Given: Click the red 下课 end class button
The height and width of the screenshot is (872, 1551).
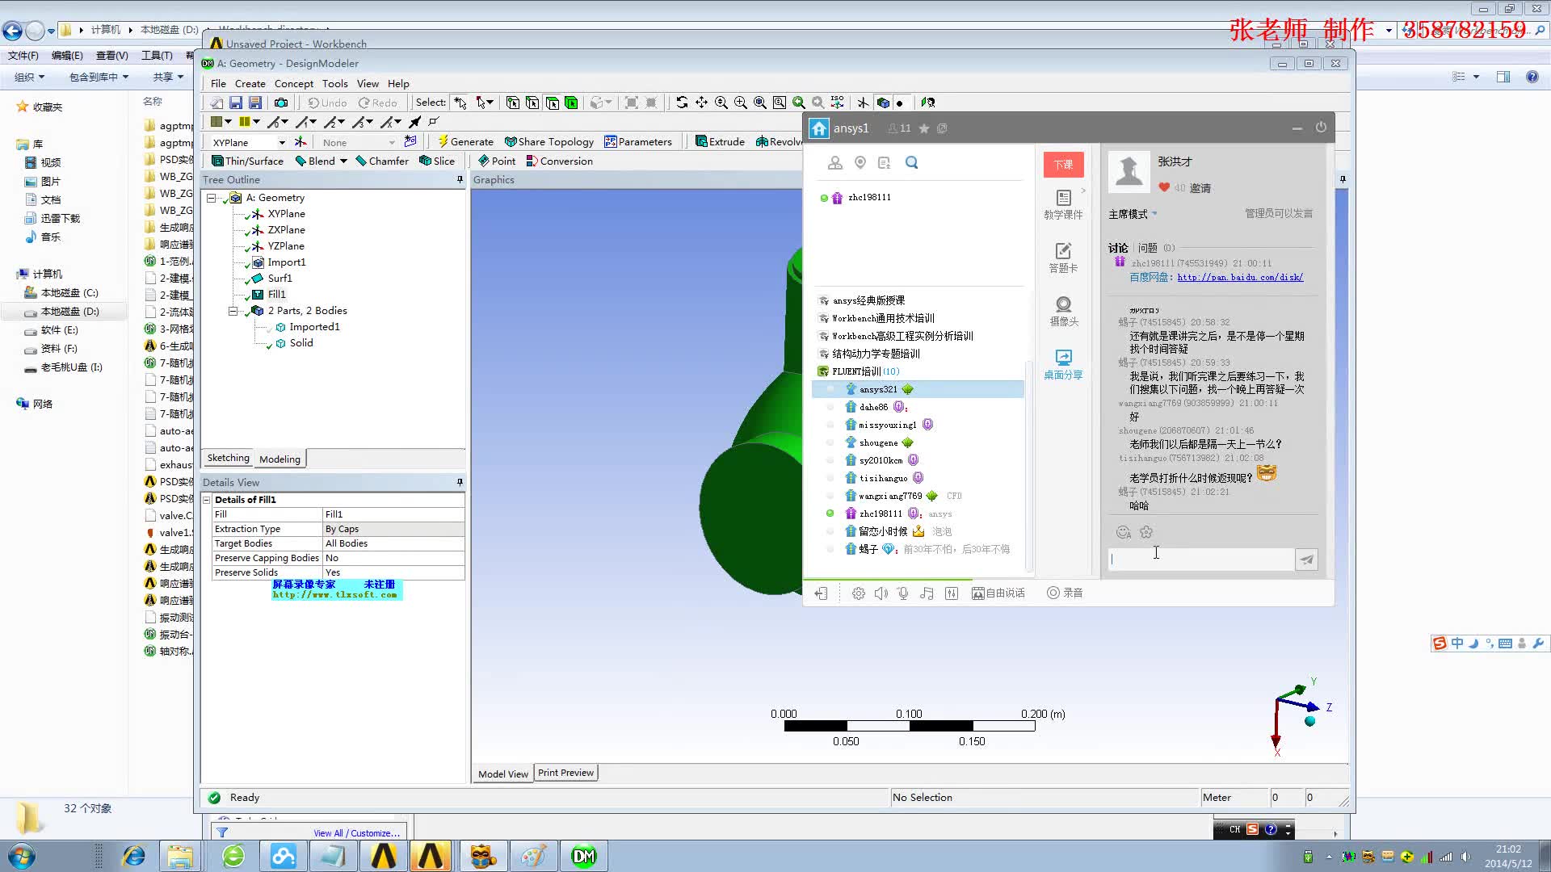Looking at the screenshot, I should pyautogui.click(x=1063, y=164).
